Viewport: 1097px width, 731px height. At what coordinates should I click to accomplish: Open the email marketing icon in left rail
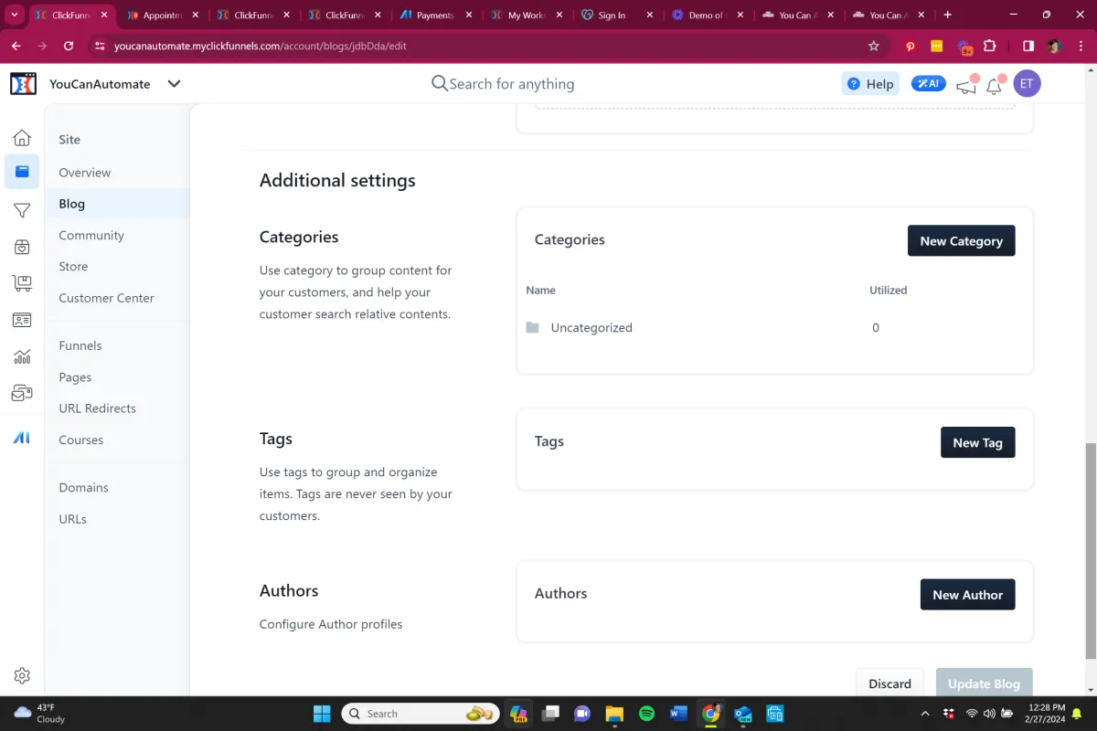point(22,393)
